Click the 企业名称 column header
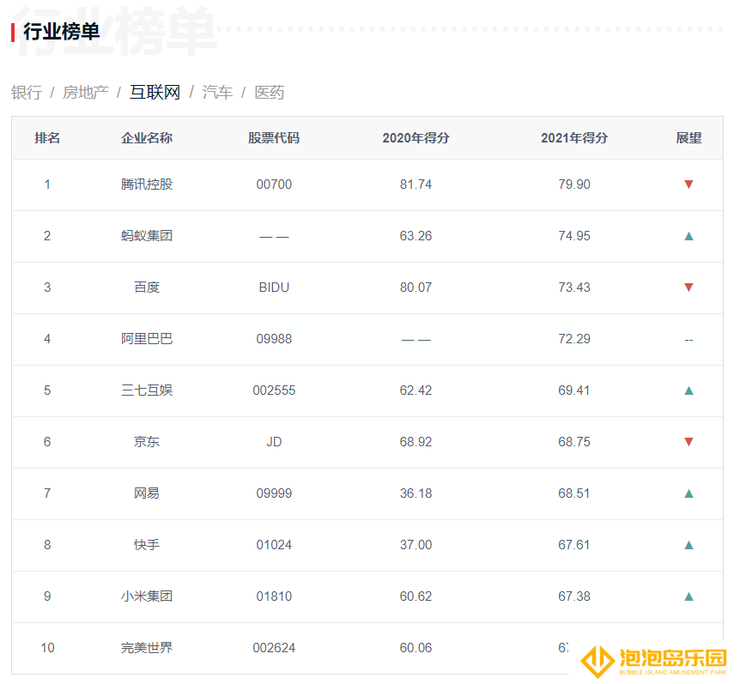The image size is (740, 684). pos(147,137)
